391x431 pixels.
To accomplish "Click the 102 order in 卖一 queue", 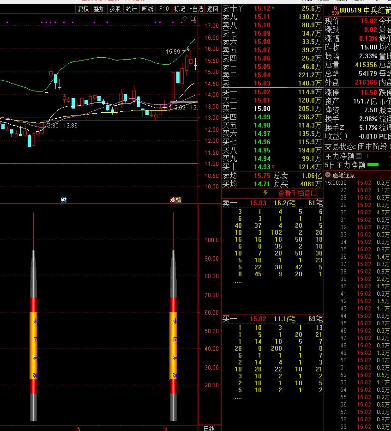I will [x=277, y=232].
